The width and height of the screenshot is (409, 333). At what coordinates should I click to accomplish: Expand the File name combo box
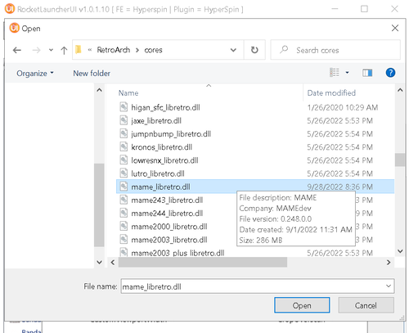click(x=389, y=286)
